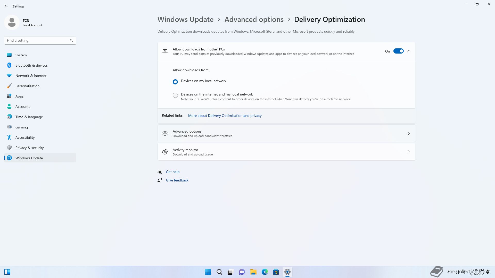Turn off Allow downloads from other PCs toggle
Image resolution: width=495 pixels, height=278 pixels.
point(398,51)
